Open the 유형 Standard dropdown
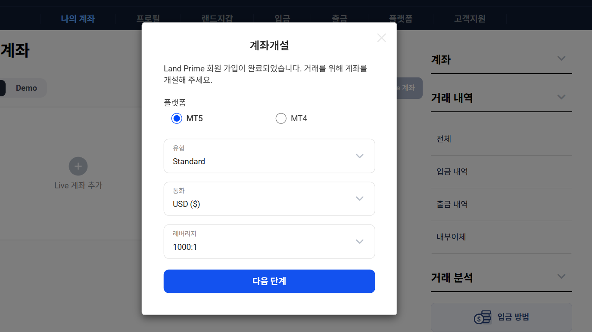This screenshot has height=332, width=592. [269, 156]
